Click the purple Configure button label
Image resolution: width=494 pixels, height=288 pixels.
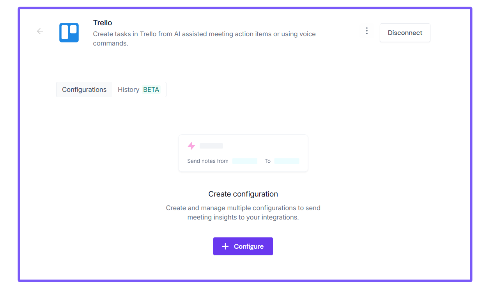(x=249, y=246)
